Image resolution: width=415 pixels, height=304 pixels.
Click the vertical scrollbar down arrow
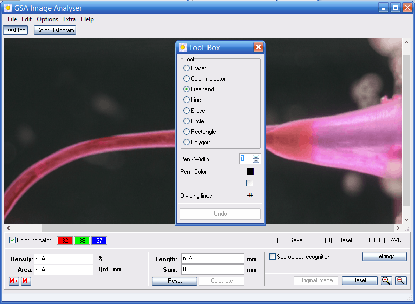(406, 220)
